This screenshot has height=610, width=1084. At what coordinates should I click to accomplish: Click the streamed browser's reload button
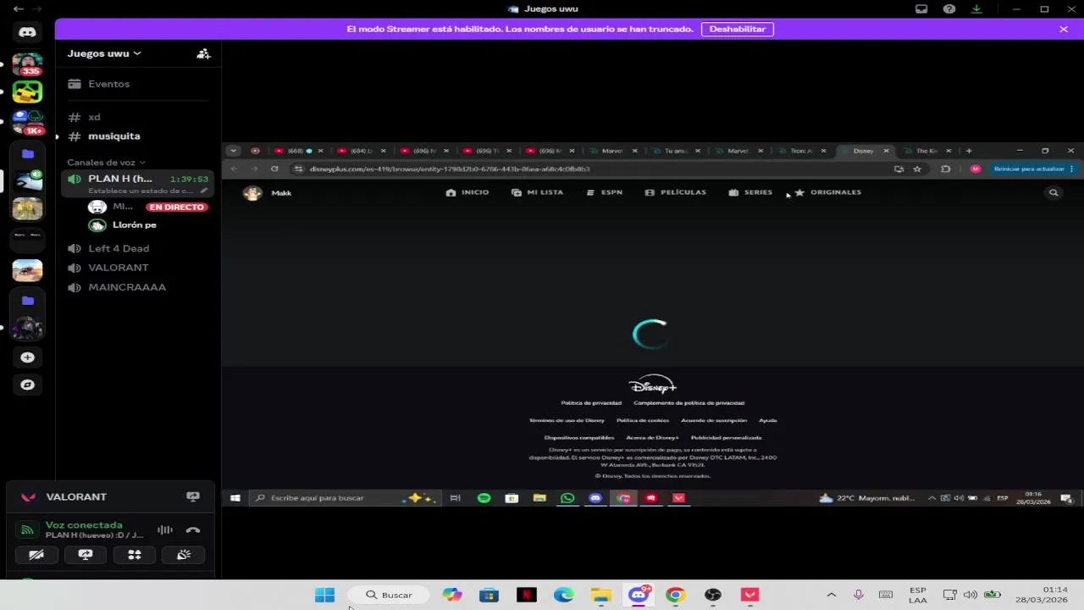(274, 169)
